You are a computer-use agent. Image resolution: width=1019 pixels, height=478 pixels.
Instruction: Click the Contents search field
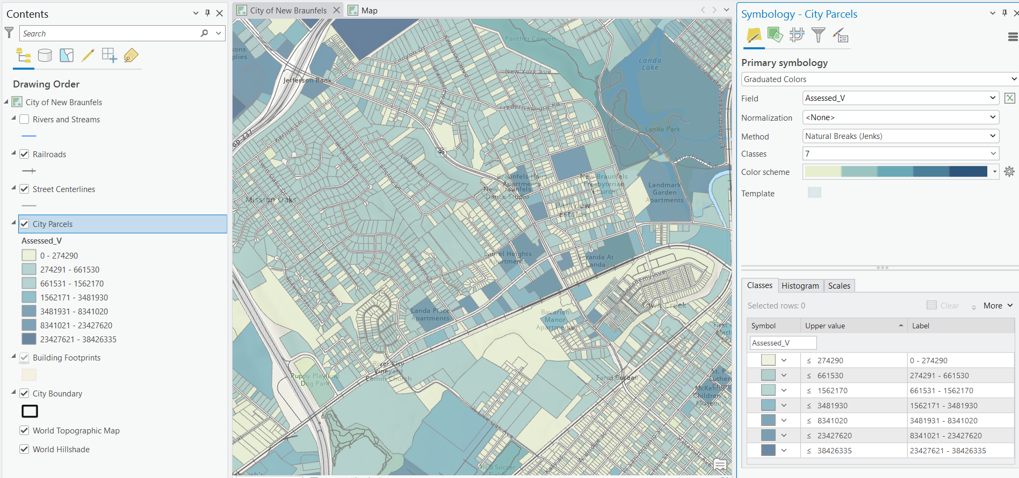tap(110, 33)
